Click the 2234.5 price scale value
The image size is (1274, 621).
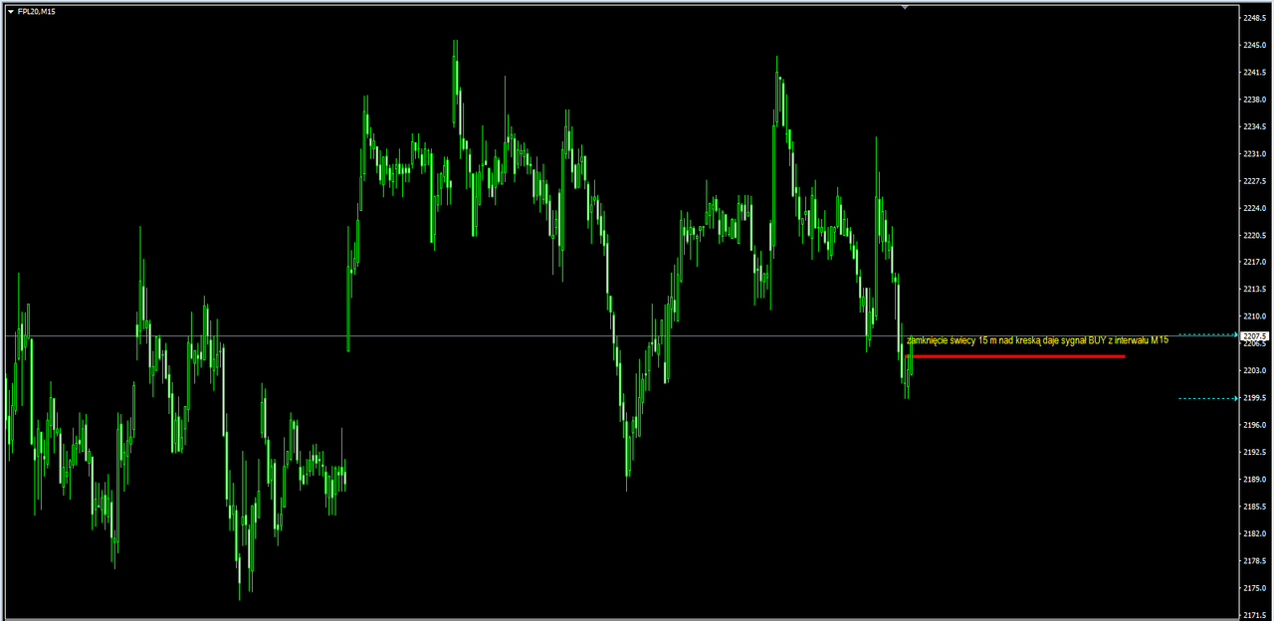pyautogui.click(x=1254, y=126)
